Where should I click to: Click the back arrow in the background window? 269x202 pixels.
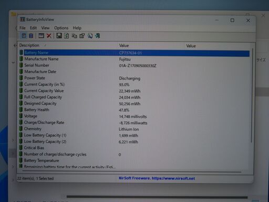[x=15, y=45]
